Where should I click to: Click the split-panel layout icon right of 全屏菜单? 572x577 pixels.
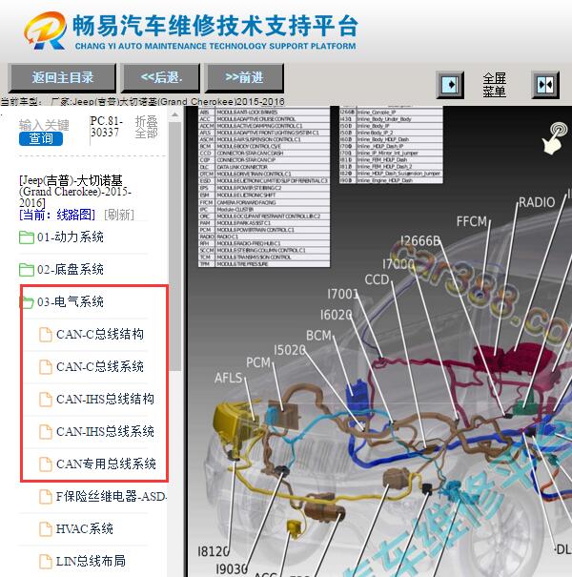(x=545, y=85)
